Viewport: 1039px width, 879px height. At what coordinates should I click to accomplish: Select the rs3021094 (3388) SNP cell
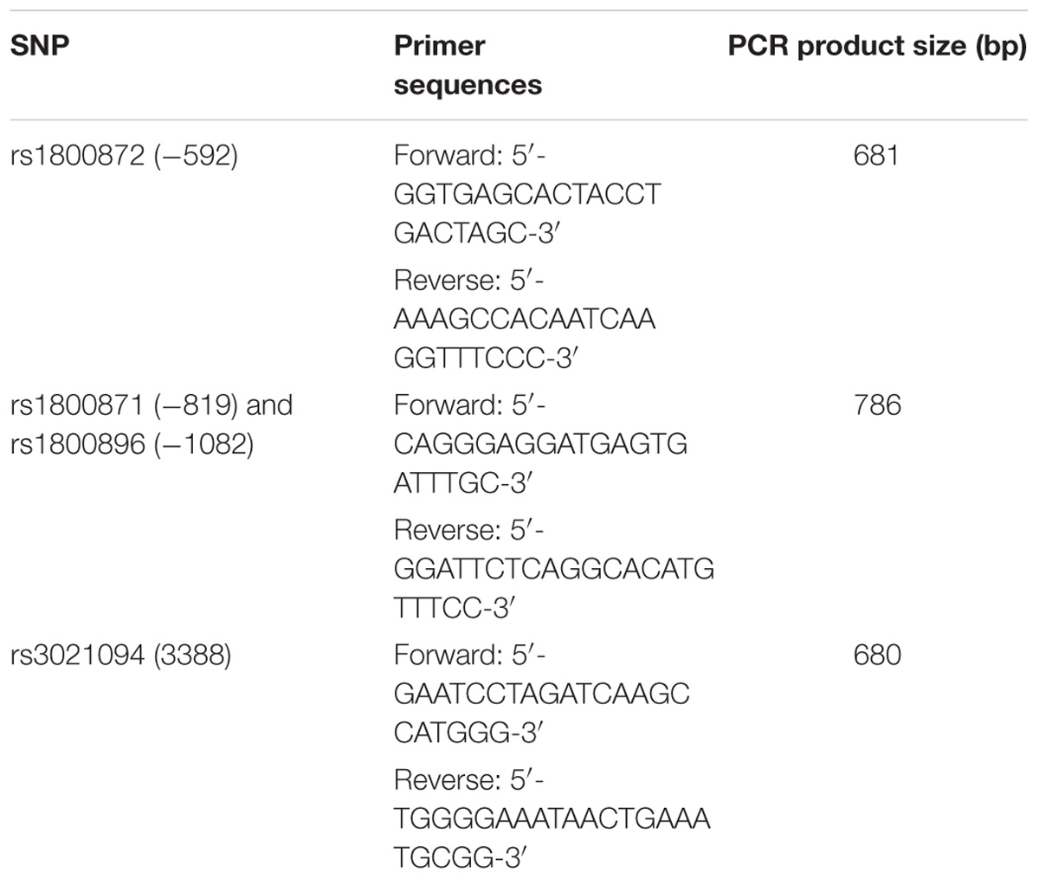(121, 655)
